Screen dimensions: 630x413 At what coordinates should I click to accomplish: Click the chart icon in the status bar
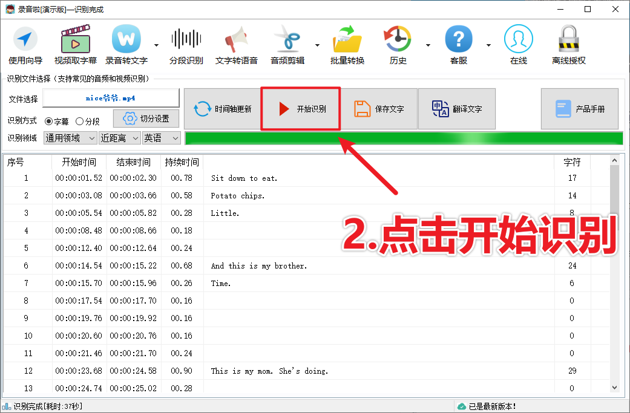7,406
